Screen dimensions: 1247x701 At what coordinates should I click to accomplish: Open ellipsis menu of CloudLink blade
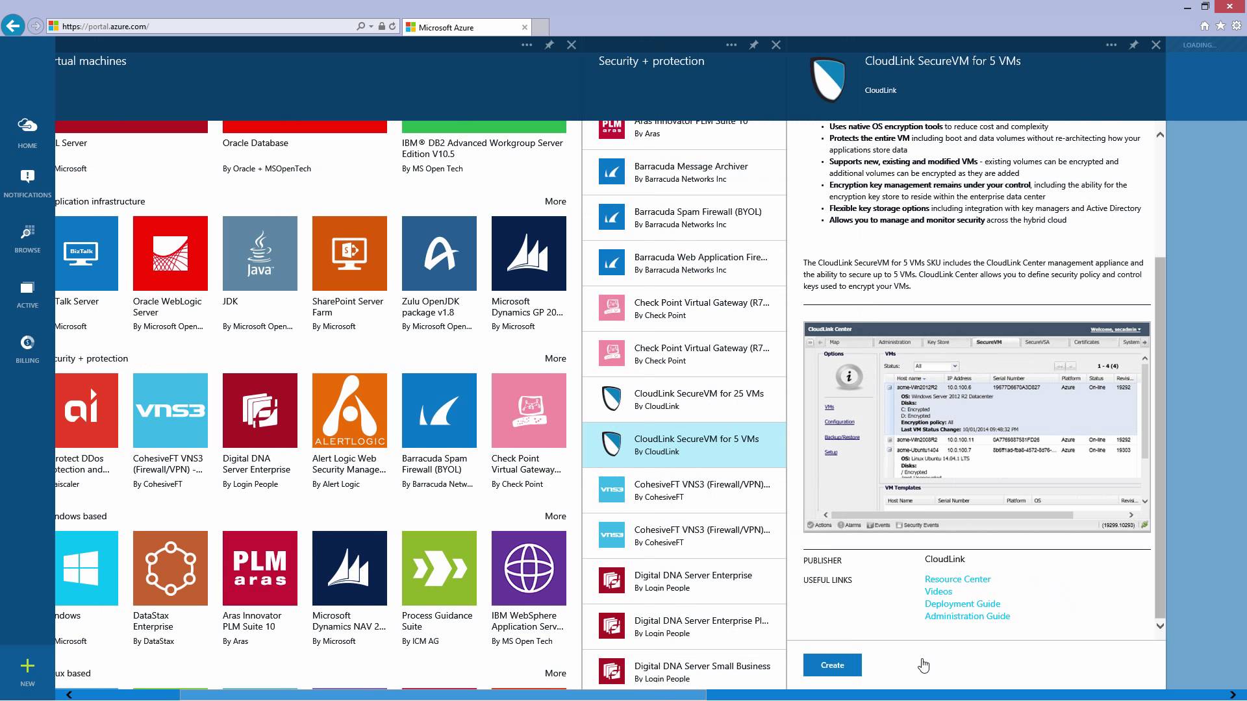click(1111, 45)
